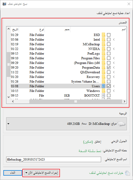This screenshot has height=180, width=133.
Task: Tick the Program Files checkbox
Action: click(x=109, y=58)
